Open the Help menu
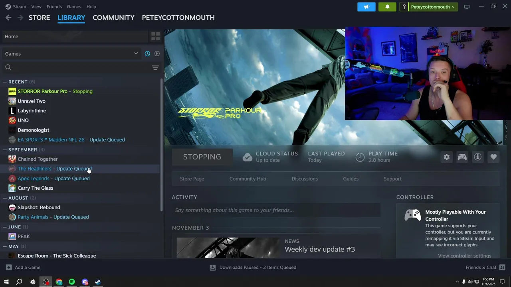Viewport: 511px width, 287px height. [91, 6]
